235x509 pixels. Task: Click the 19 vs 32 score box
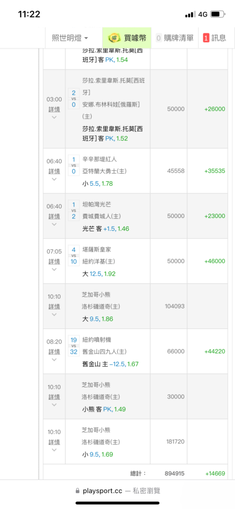pos(74,346)
